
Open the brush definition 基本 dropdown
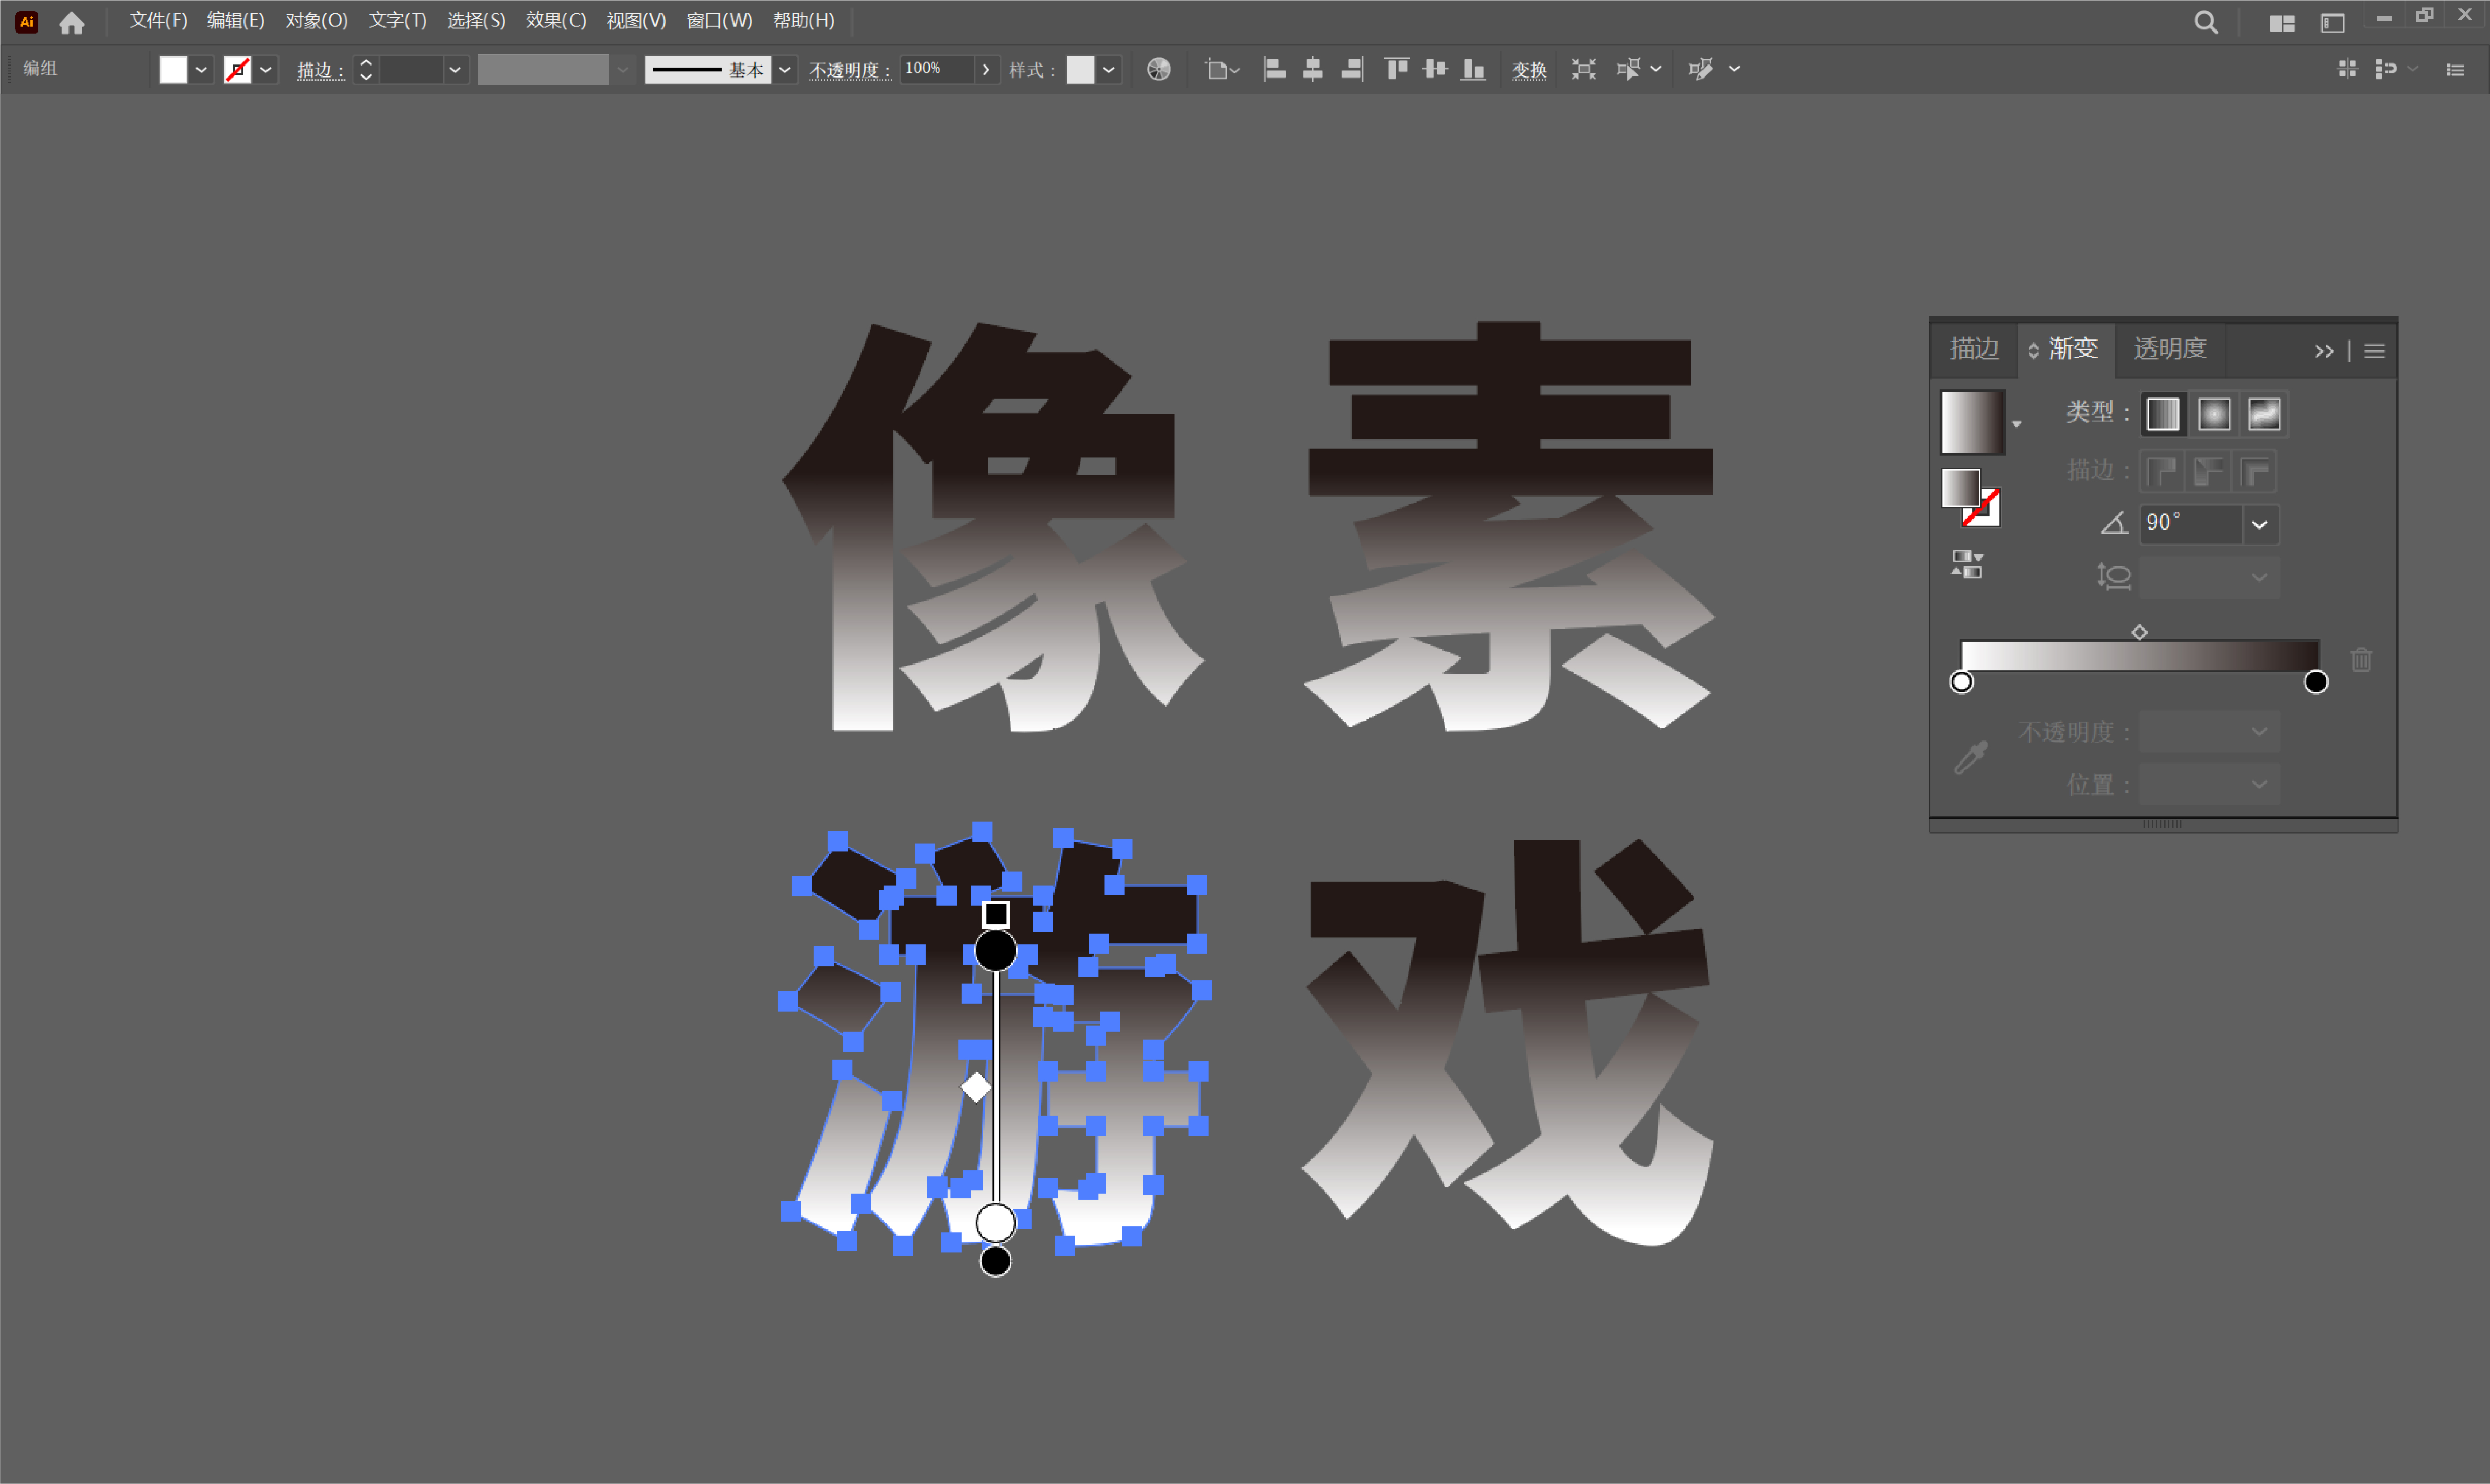click(785, 70)
